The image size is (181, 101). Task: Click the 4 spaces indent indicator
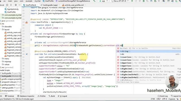click(172, 99)
